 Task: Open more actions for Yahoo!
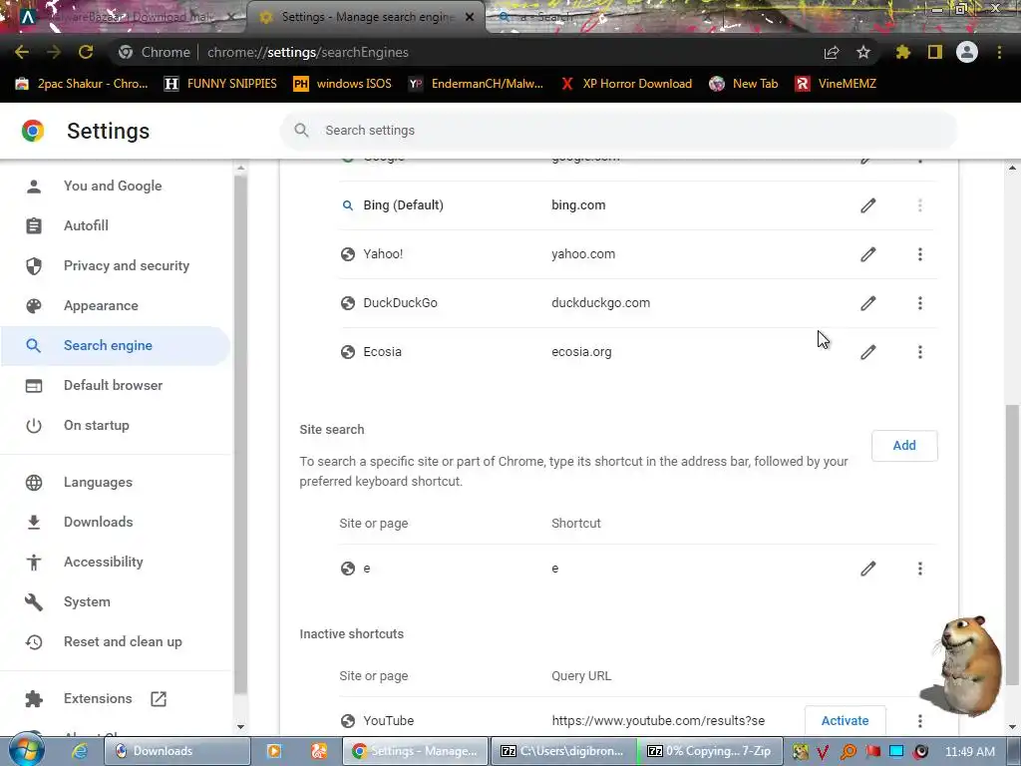tap(920, 254)
